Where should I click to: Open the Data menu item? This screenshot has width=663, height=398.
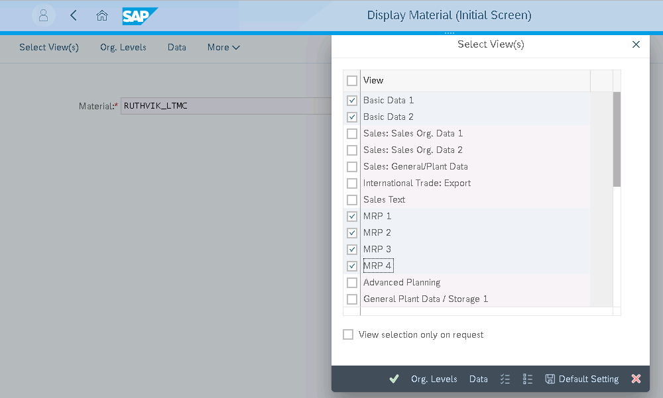point(176,47)
